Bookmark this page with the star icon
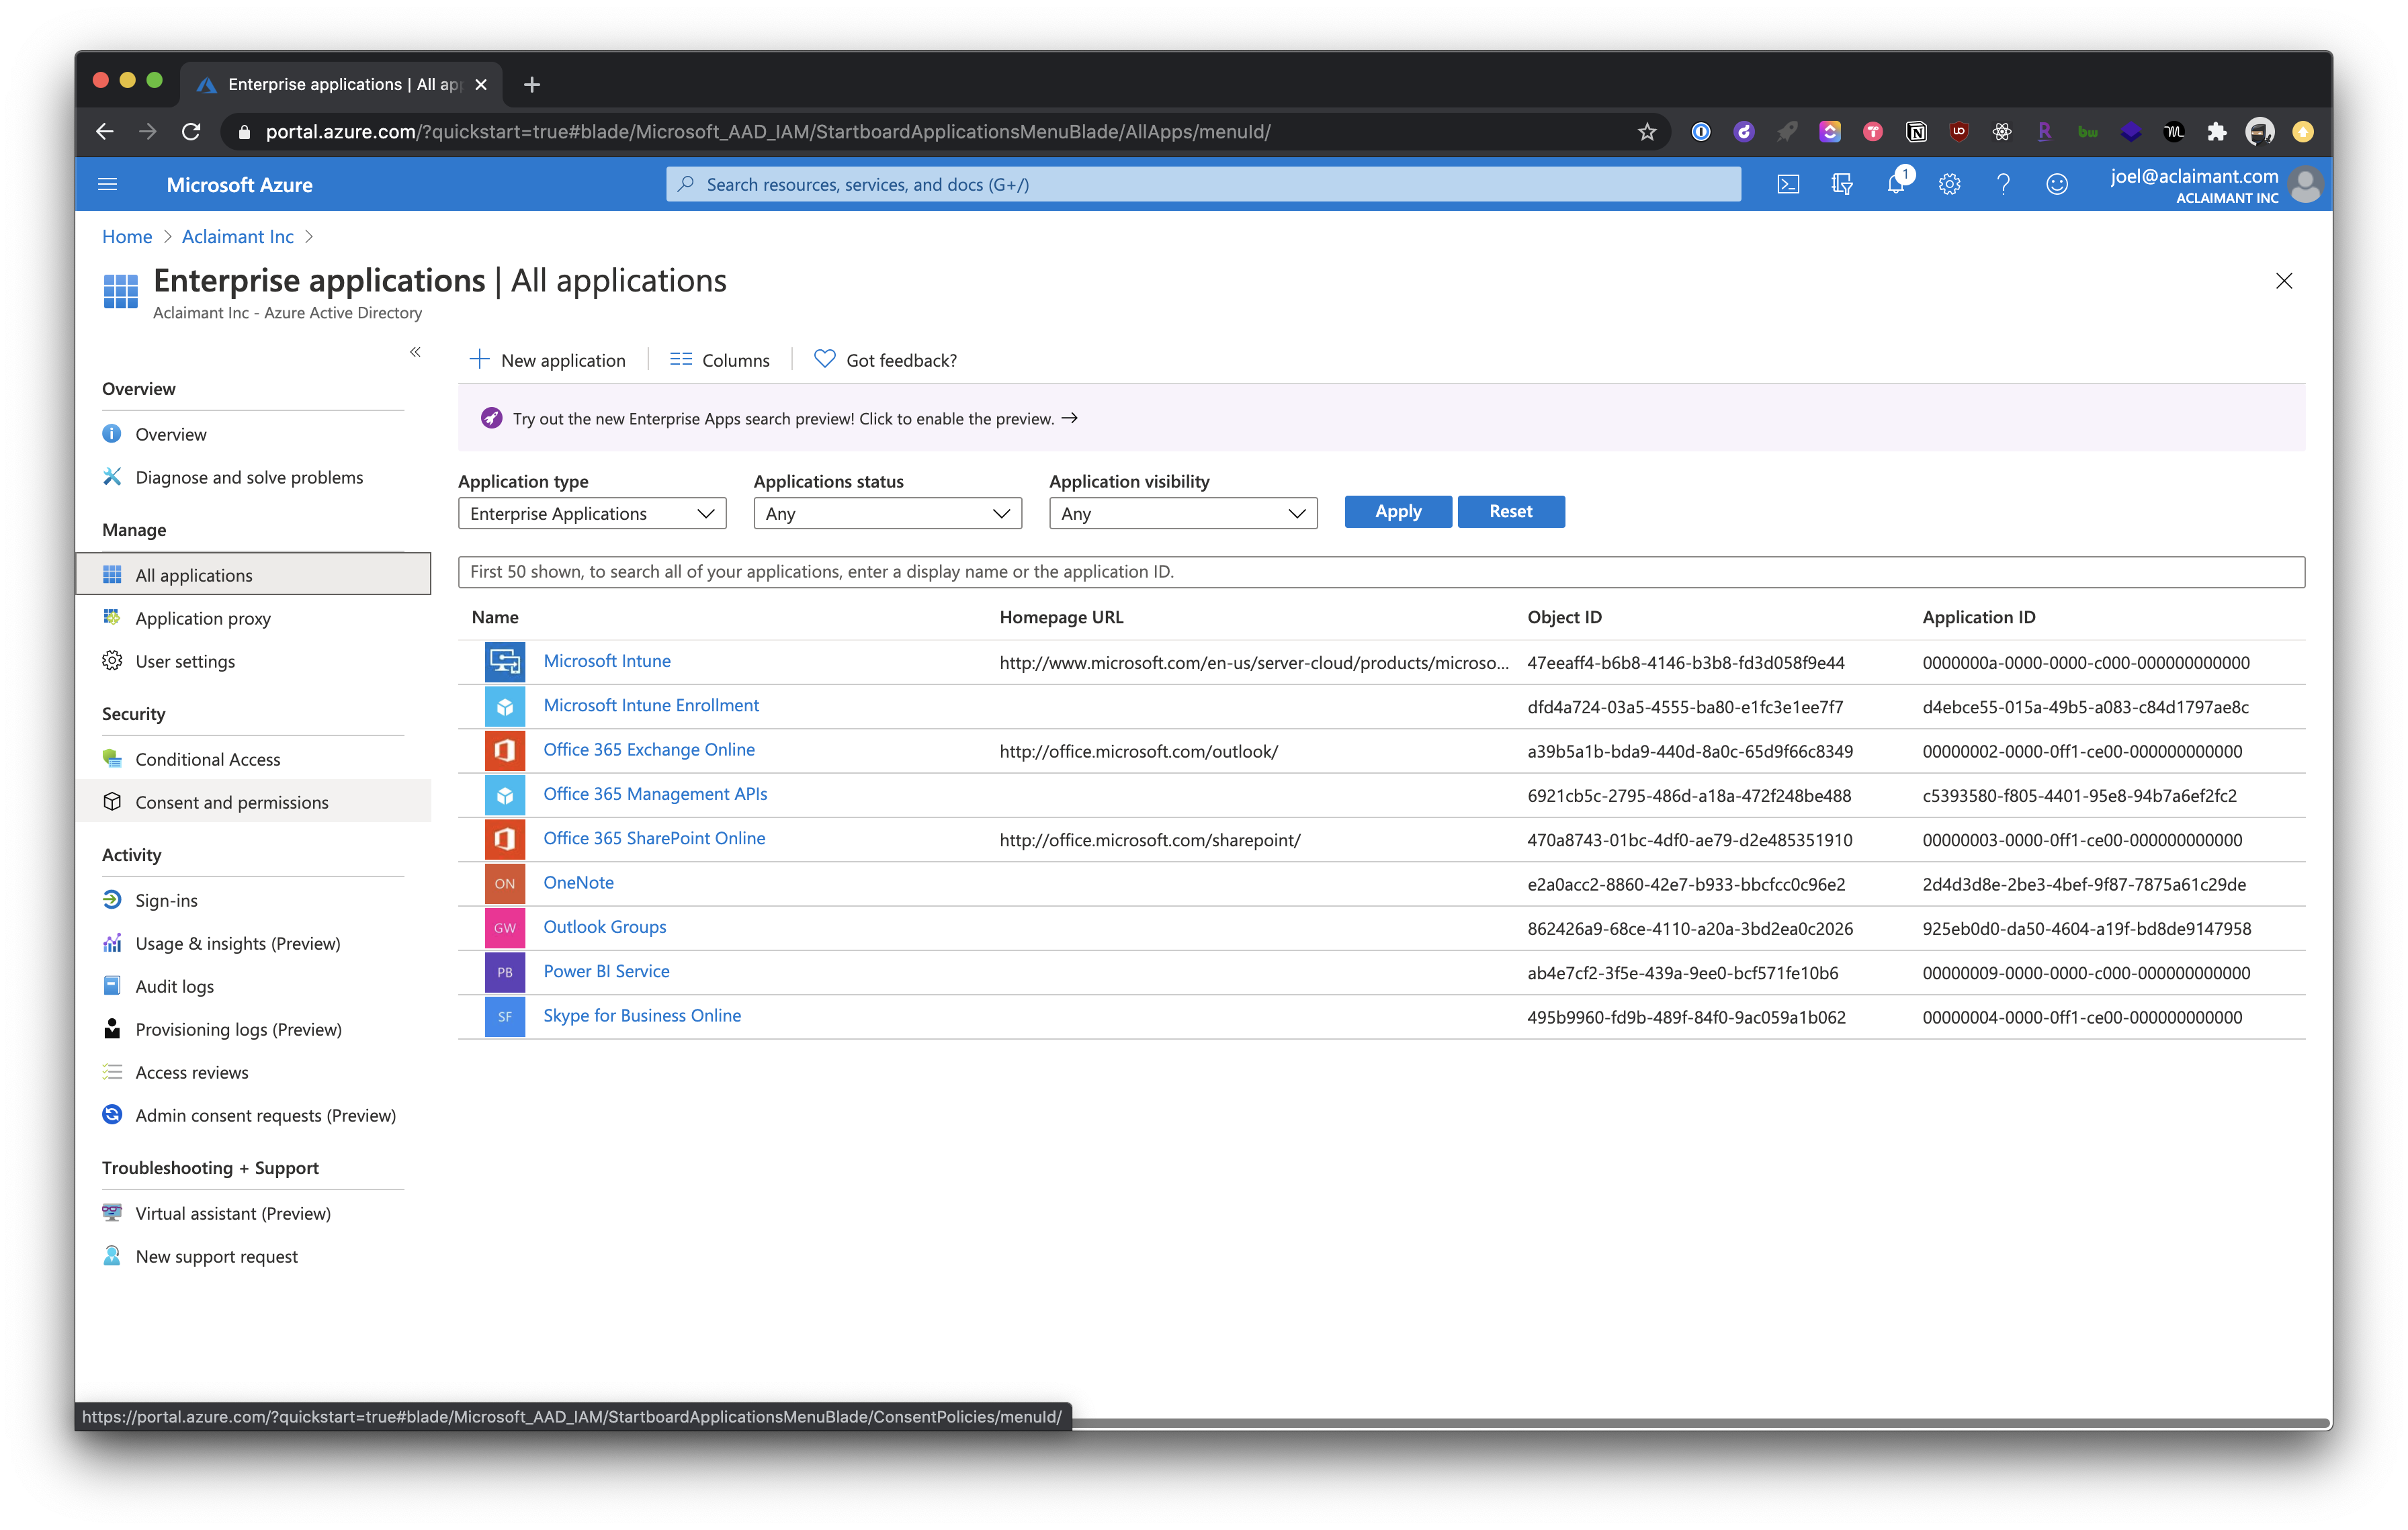This screenshot has width=2408, height=1530. click(x=1647, y=132)
